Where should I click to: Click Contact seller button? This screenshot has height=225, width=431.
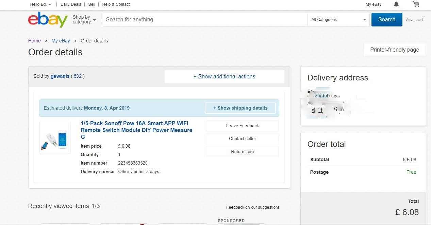point(242,138)
